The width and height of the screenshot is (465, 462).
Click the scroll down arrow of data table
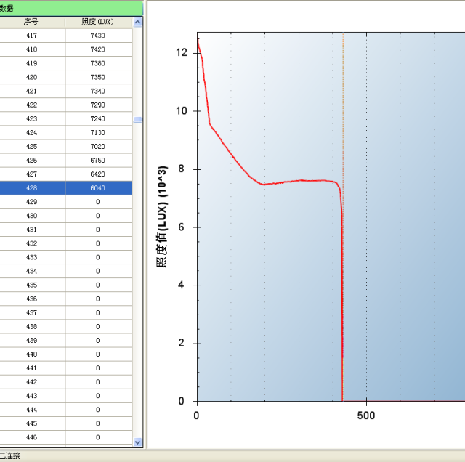[x=138, y=442]
